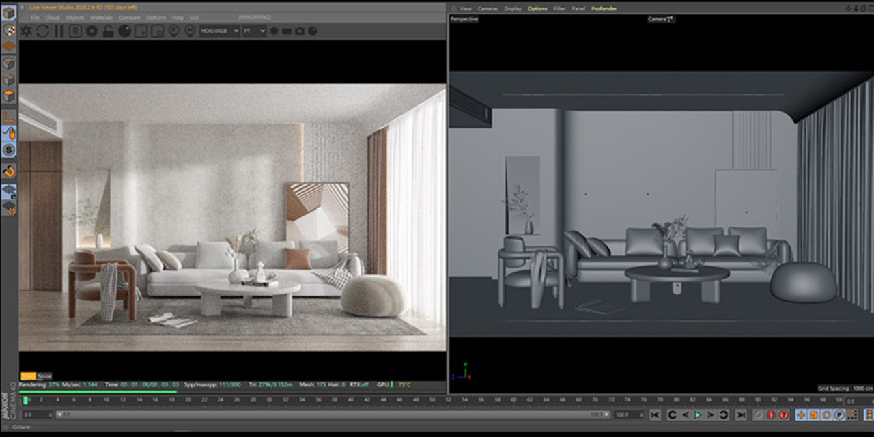Screen dimensions: 874x437
Task: Click the ProRender menu item
Action: [x=605, y=9]
